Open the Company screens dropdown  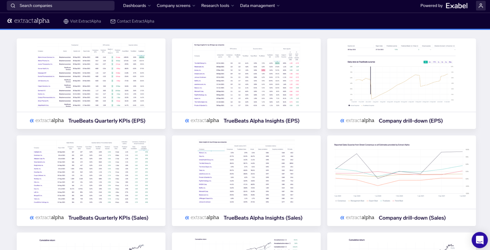pos(176,5)
